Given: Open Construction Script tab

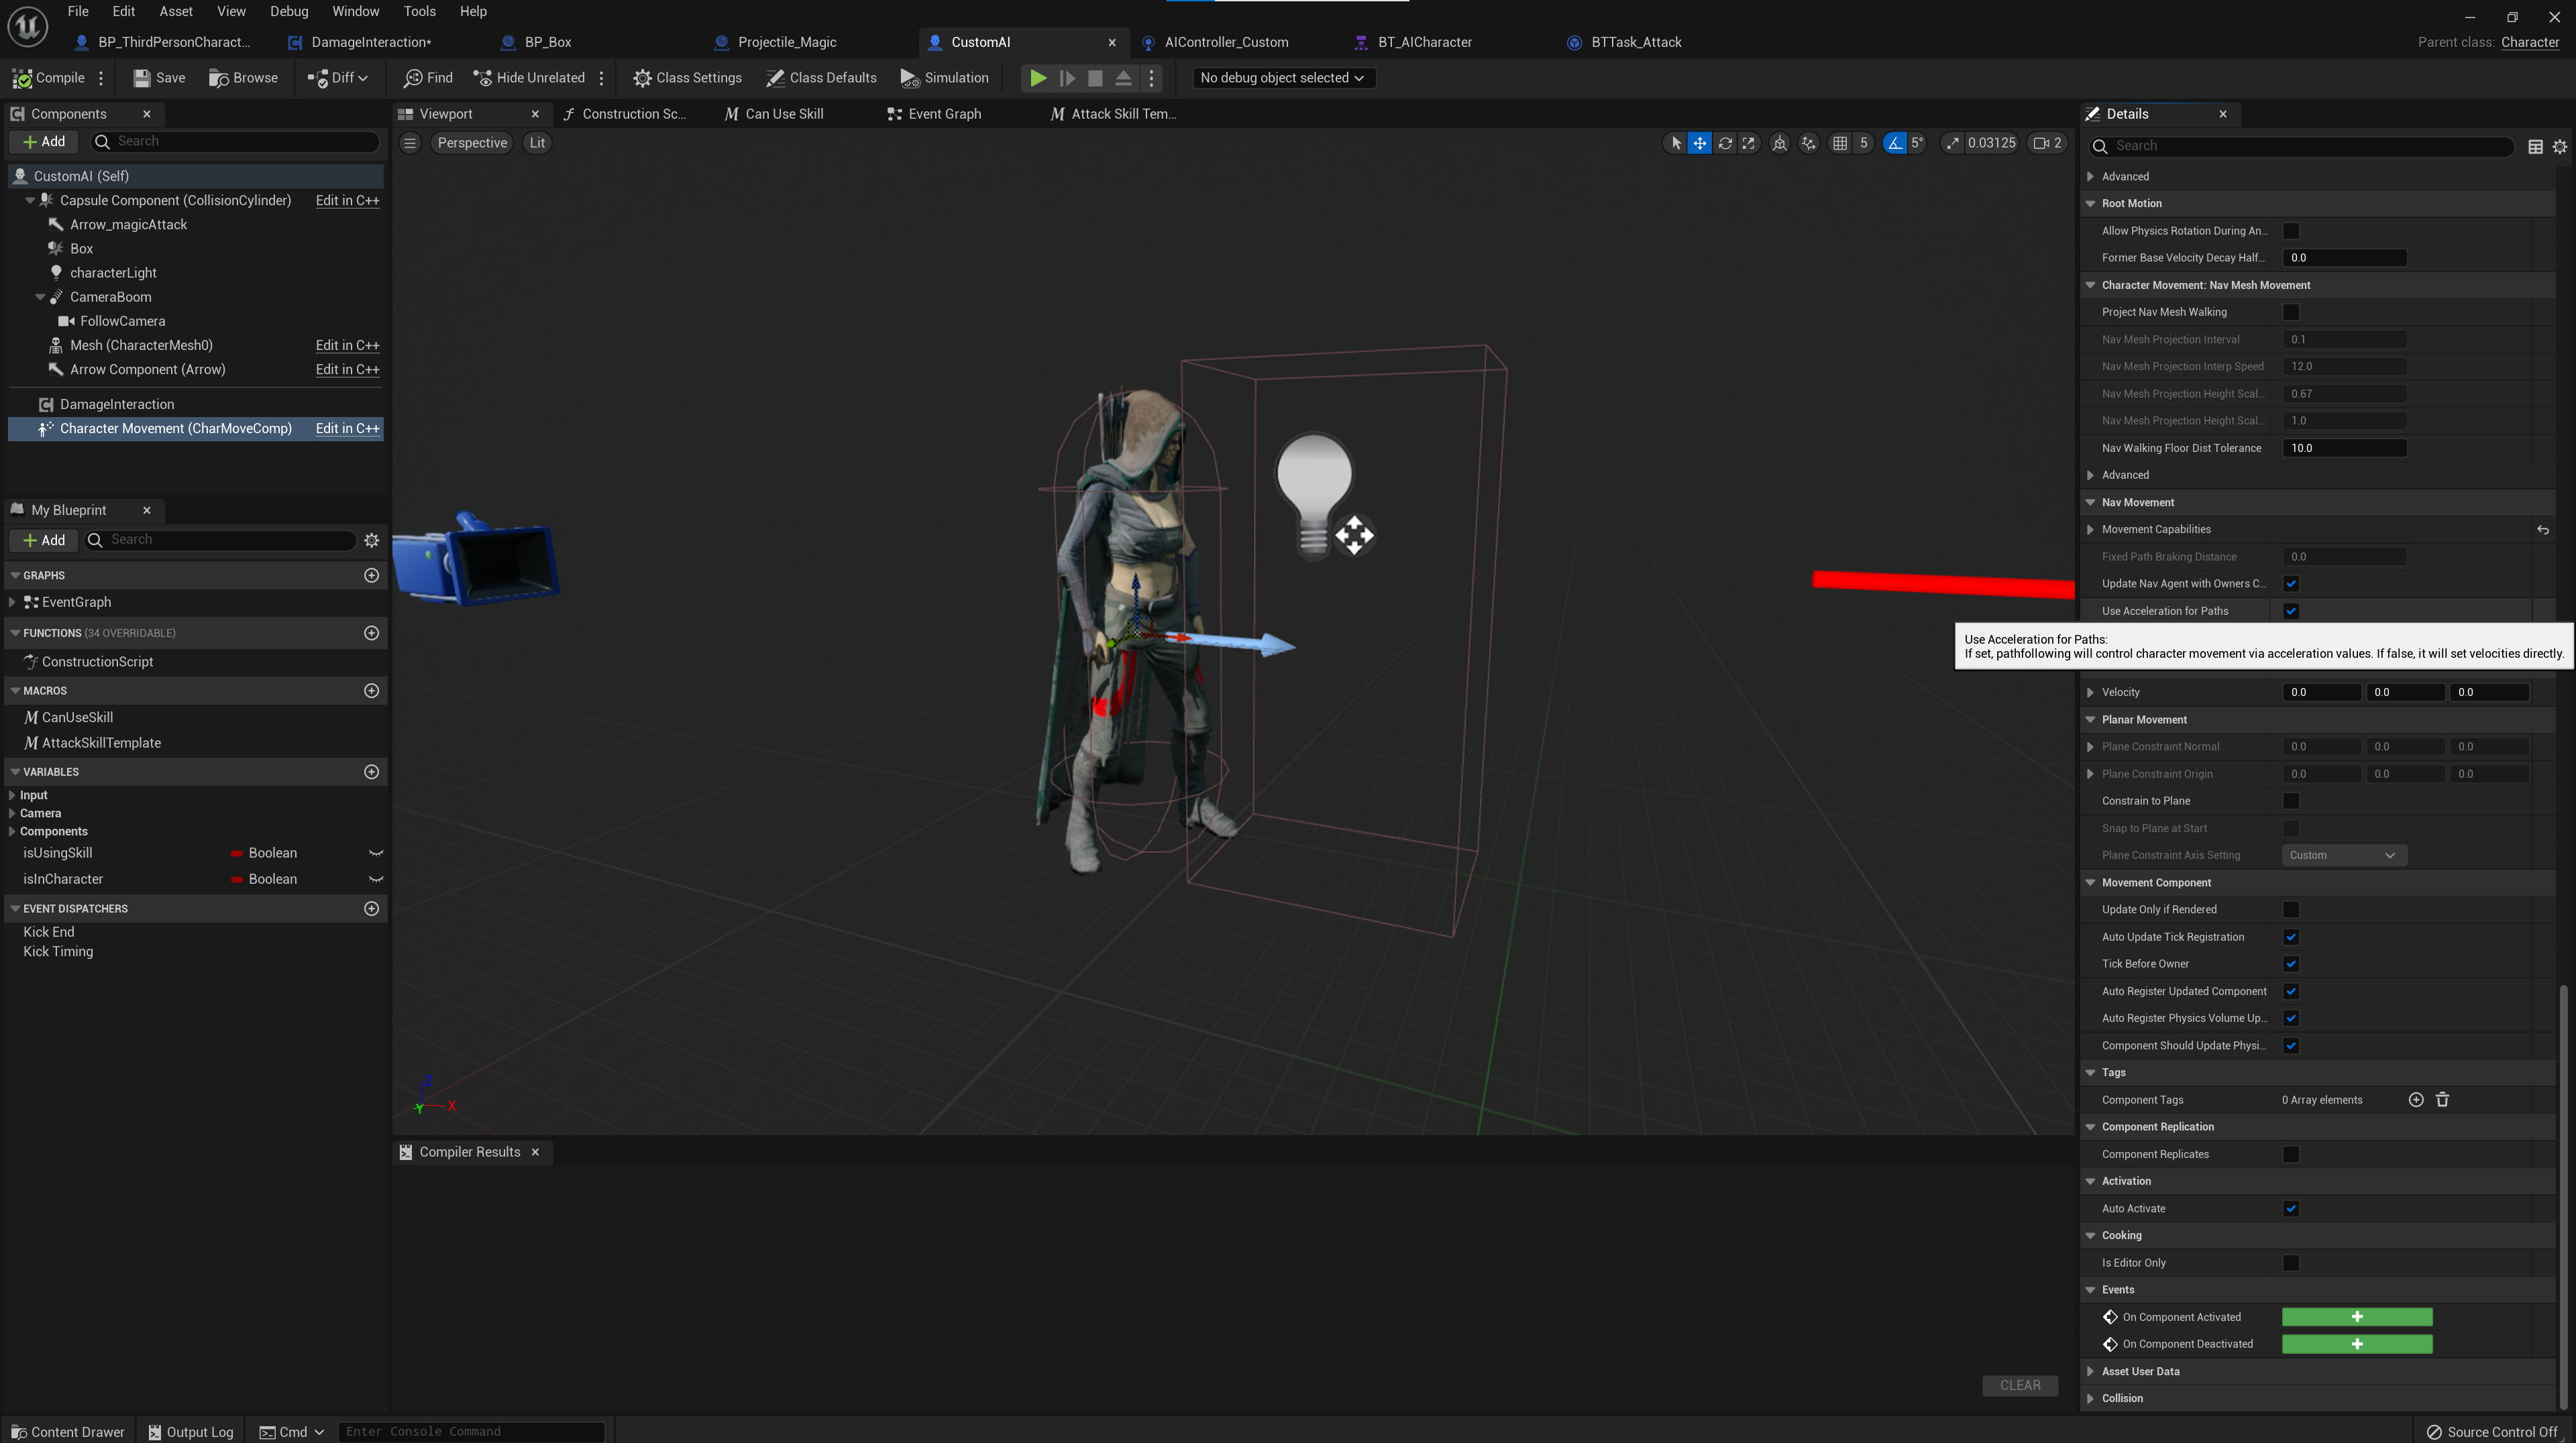Looking at the screenshot, I should pyautogui.click(x=634, y=114).
